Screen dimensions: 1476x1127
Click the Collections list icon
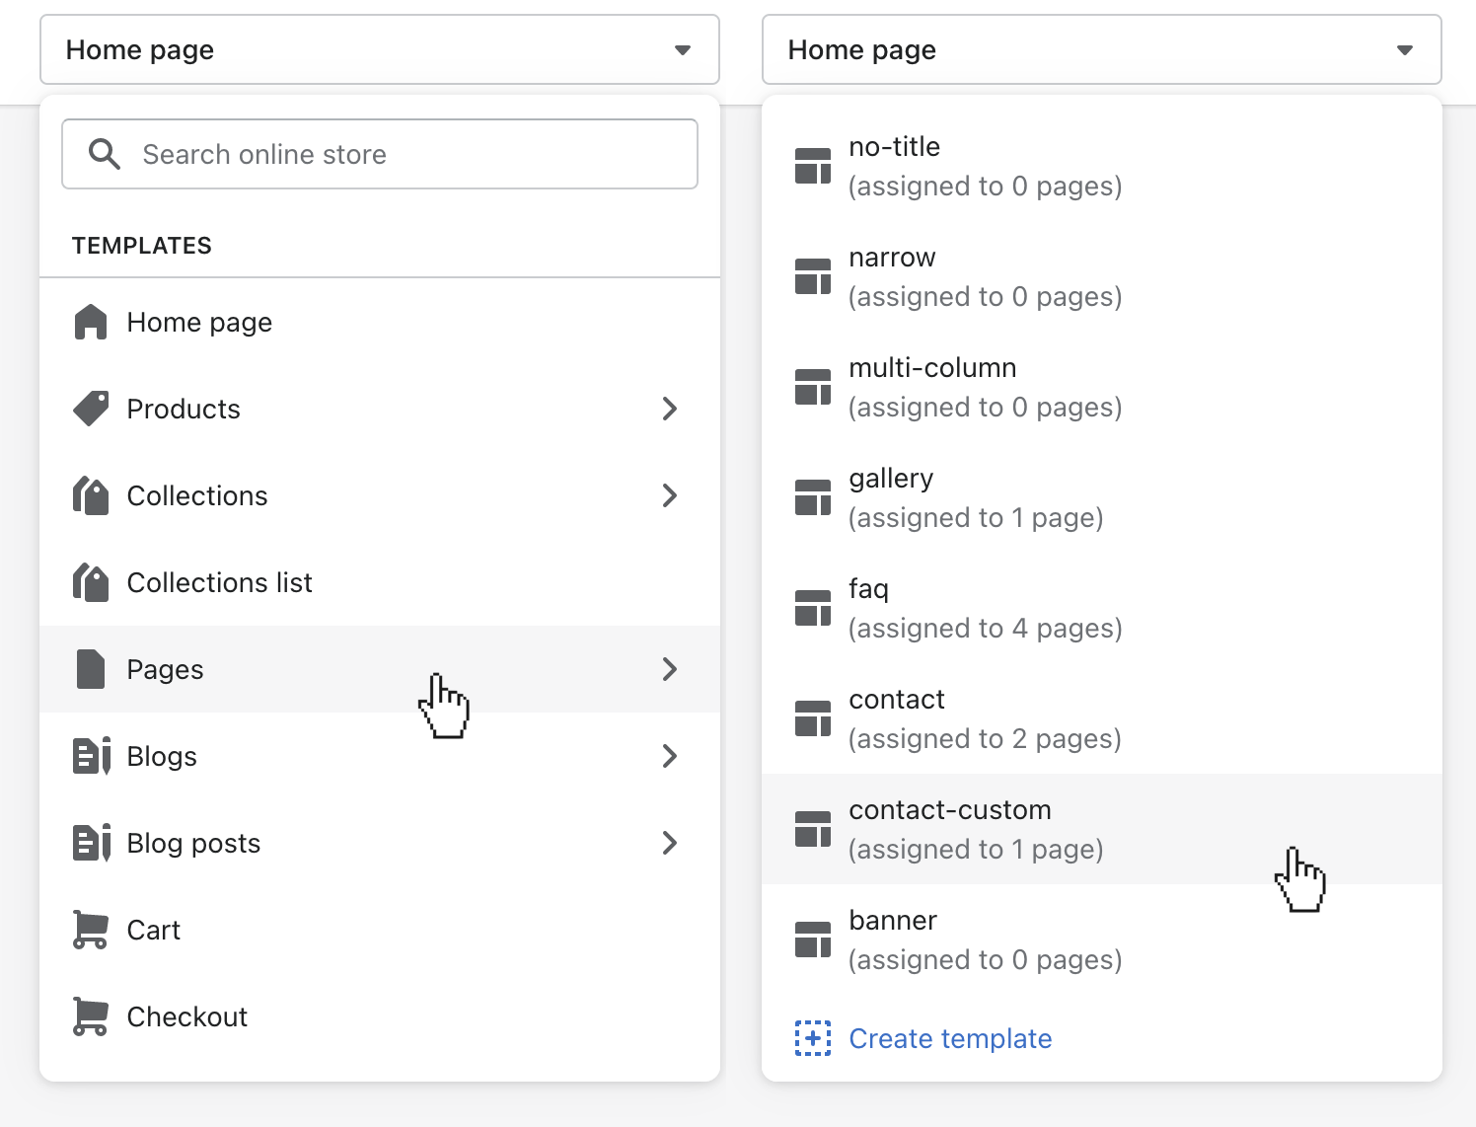coord(91,582)
